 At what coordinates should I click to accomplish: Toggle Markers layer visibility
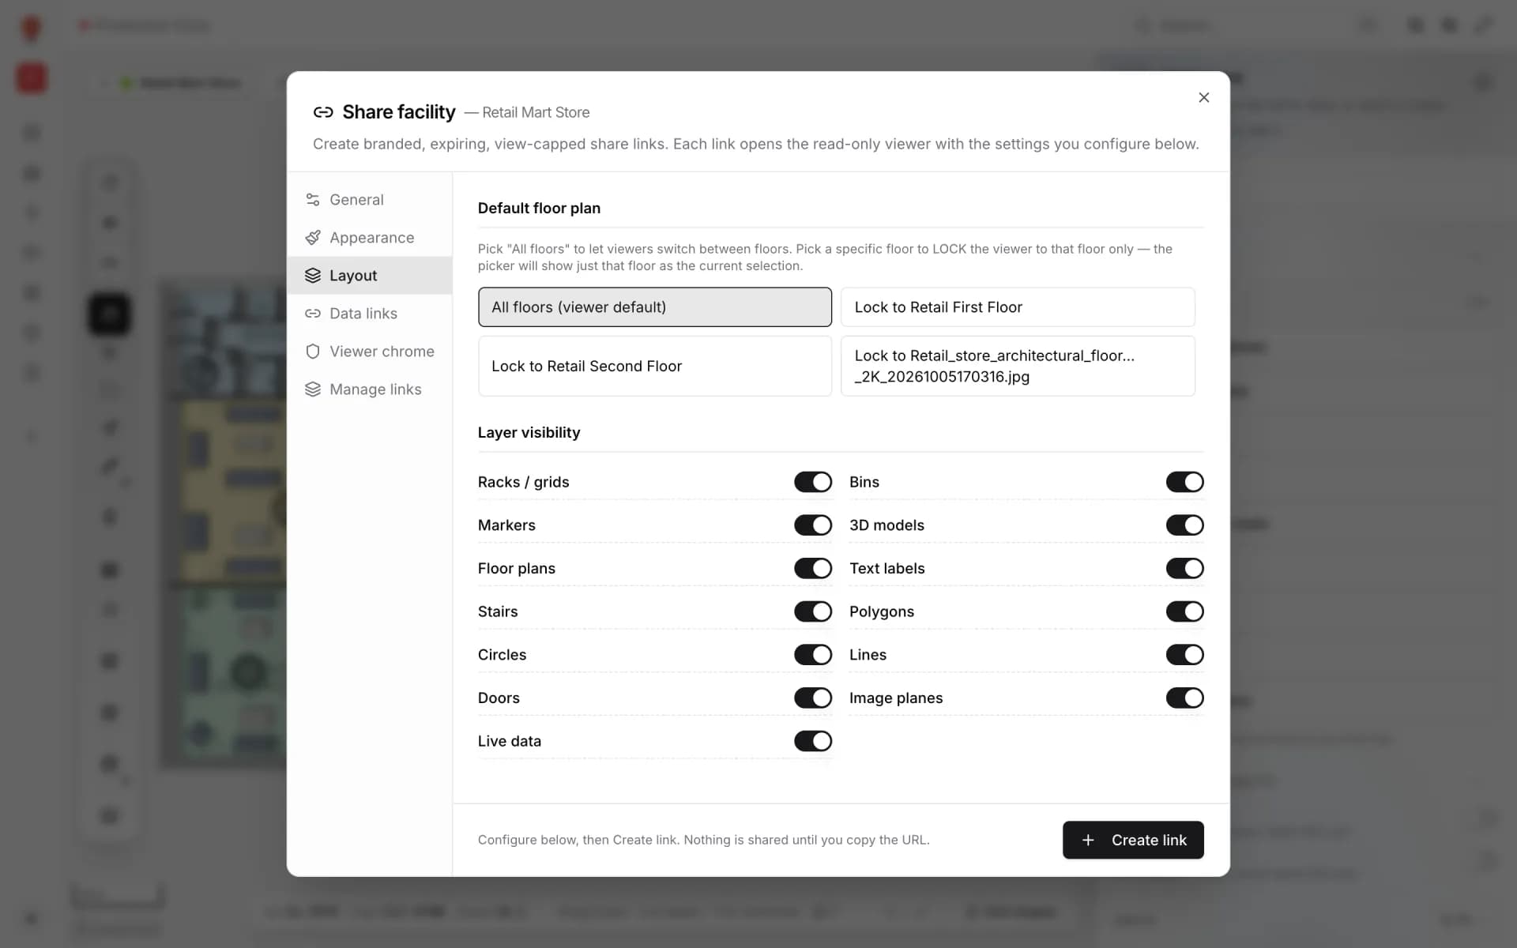(x=813, y=525)
